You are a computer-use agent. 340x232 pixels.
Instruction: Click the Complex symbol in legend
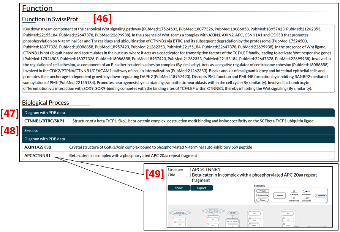tap(280, 196)
